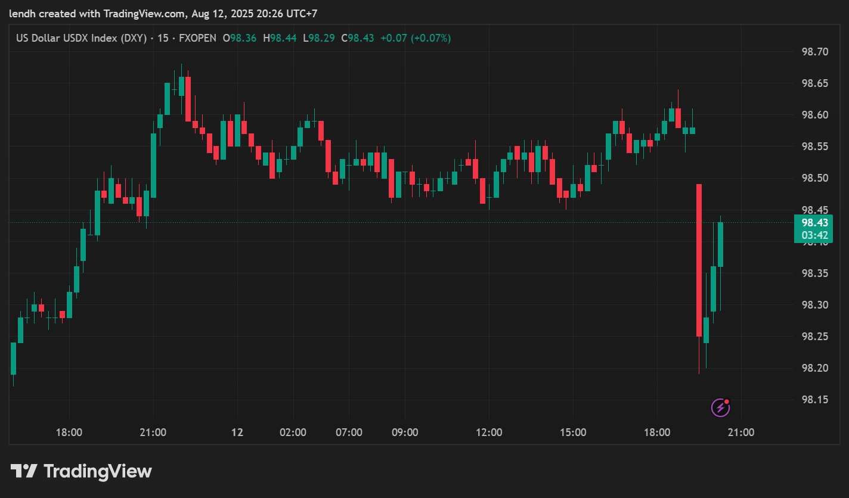The width and height of the screenshot is (849, 498).
Task: Click the low value L98.29
Action: coord(319,38)
